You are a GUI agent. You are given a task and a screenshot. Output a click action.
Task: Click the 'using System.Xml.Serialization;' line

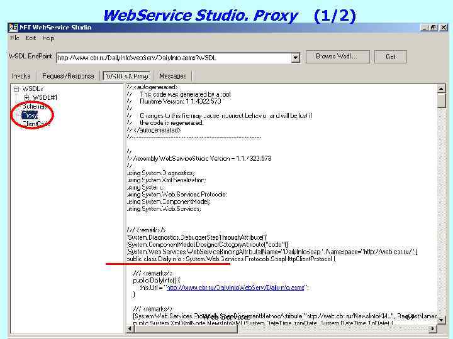[x=166, y=180]
